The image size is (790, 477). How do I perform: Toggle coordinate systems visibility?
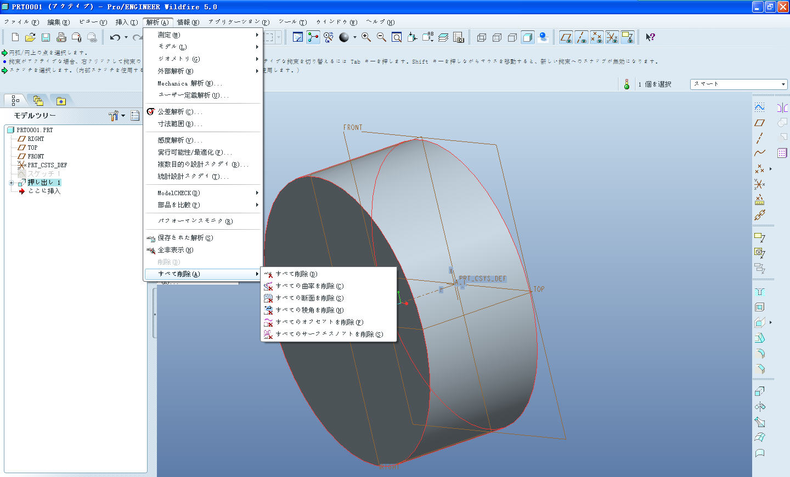point(612,37)
